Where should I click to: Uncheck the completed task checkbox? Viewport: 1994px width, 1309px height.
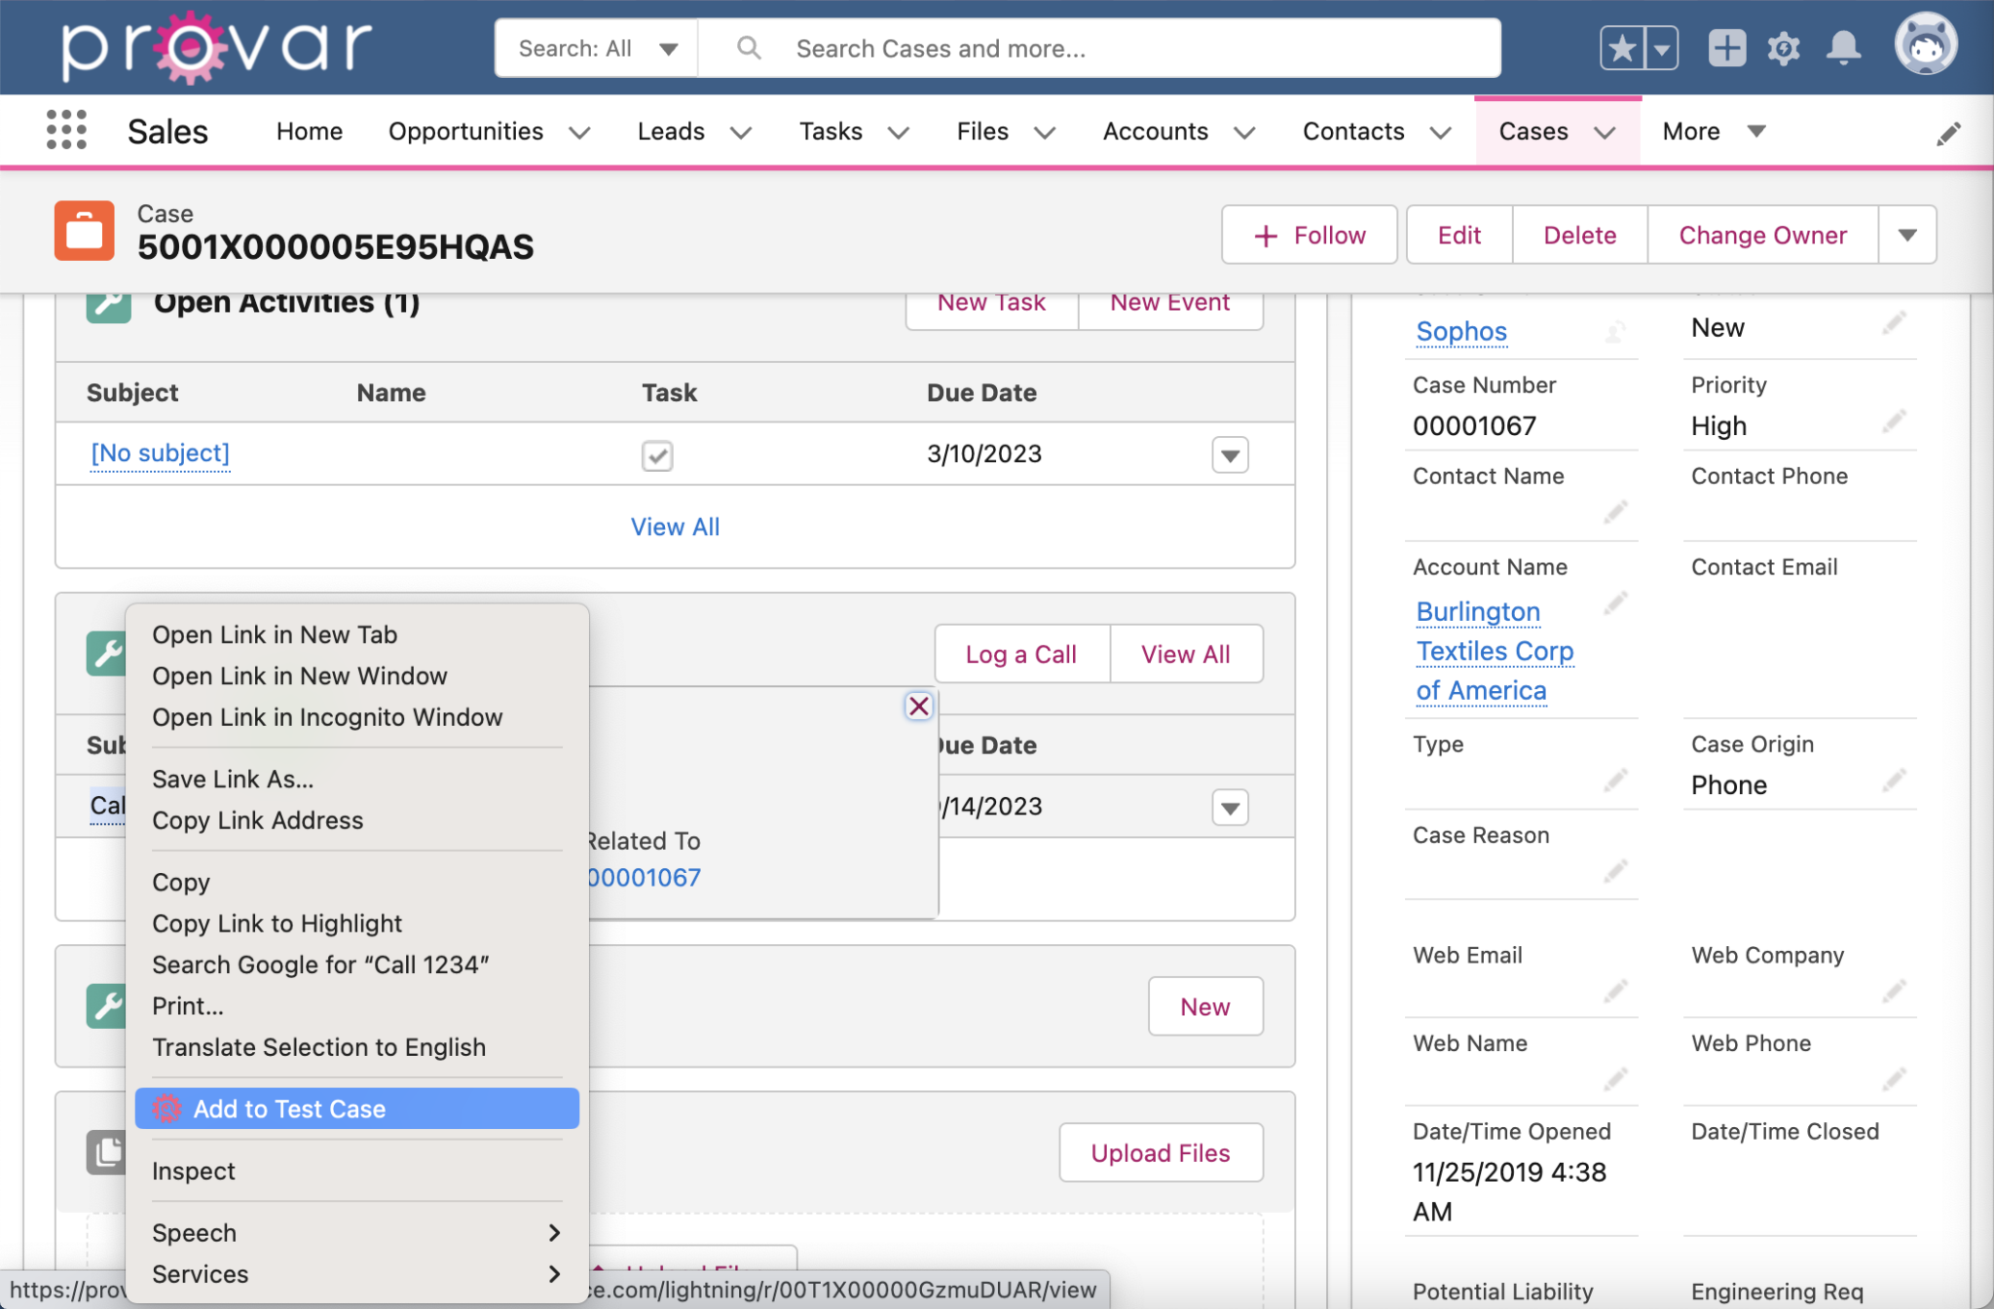(656, 455)
